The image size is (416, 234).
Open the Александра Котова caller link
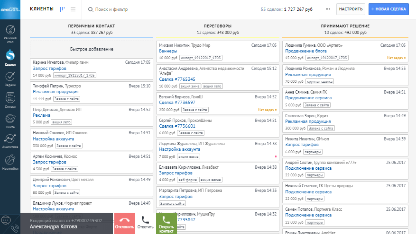[x=53, y=227]
